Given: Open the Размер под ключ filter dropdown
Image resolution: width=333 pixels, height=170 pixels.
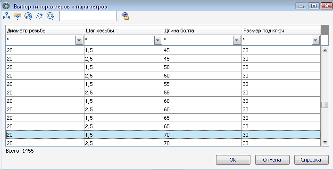Looking at the screenshot, I should click(316, 40).
